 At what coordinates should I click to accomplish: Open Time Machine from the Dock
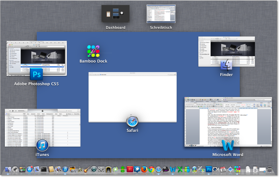[94, 169]
